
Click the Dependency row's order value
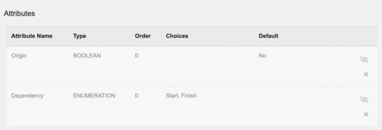click(x=137, y=96)
